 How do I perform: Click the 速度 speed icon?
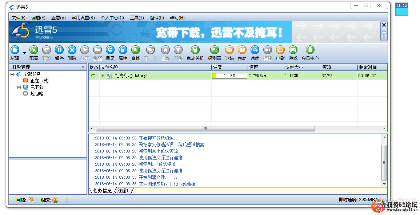255,50
